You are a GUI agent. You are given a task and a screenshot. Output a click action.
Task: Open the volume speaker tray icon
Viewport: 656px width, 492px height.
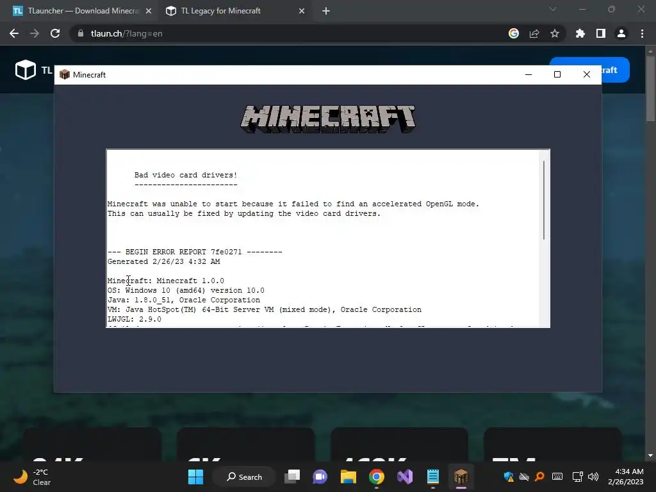pyautogui.click(x=593, y=477)
